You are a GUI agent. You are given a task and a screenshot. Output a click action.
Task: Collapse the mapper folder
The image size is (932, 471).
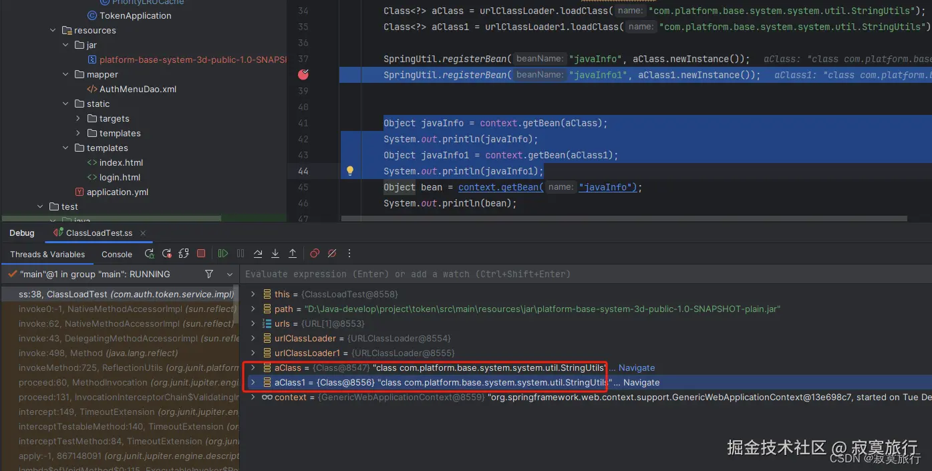[x=65, y=74]
